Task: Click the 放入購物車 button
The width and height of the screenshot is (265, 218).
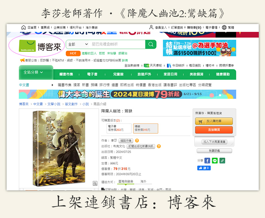Action: point(214,121)
